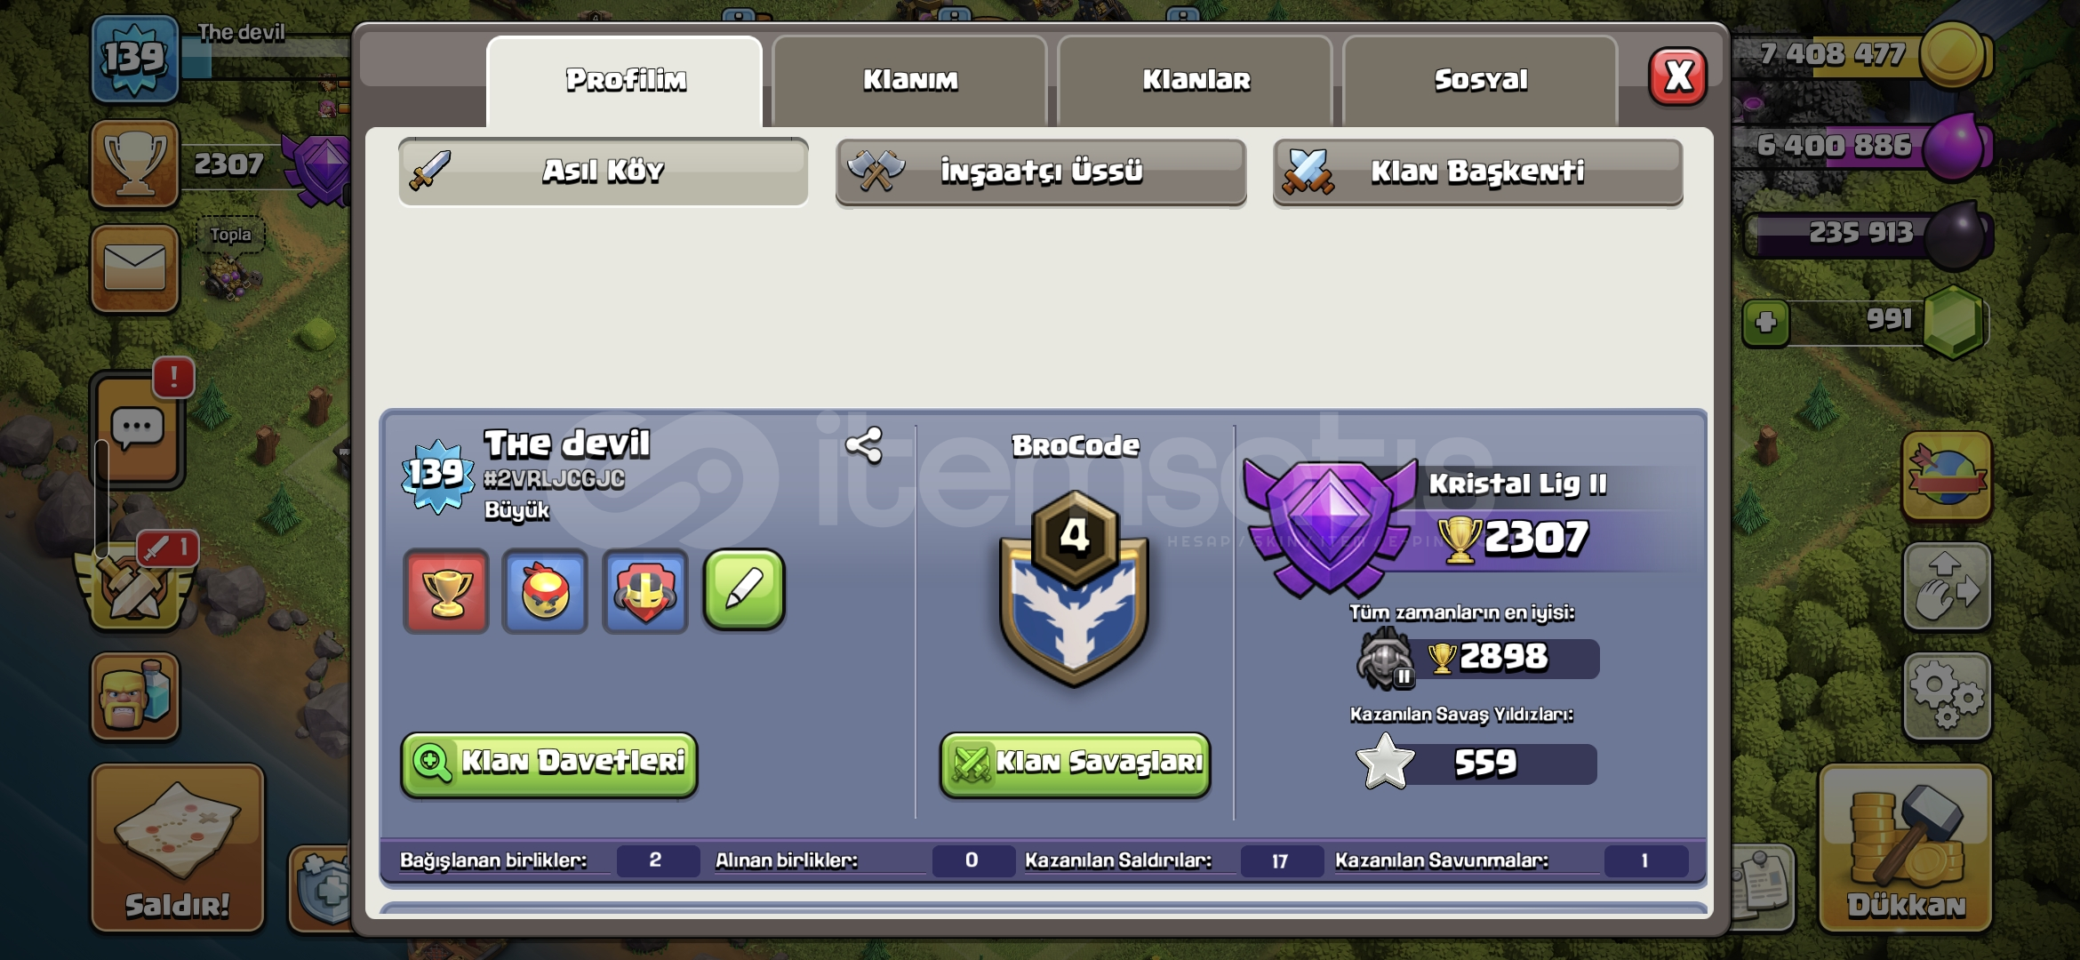Open the Sosyal tab
This screenshot has height=960, width=2080.
pos(1481,80)
